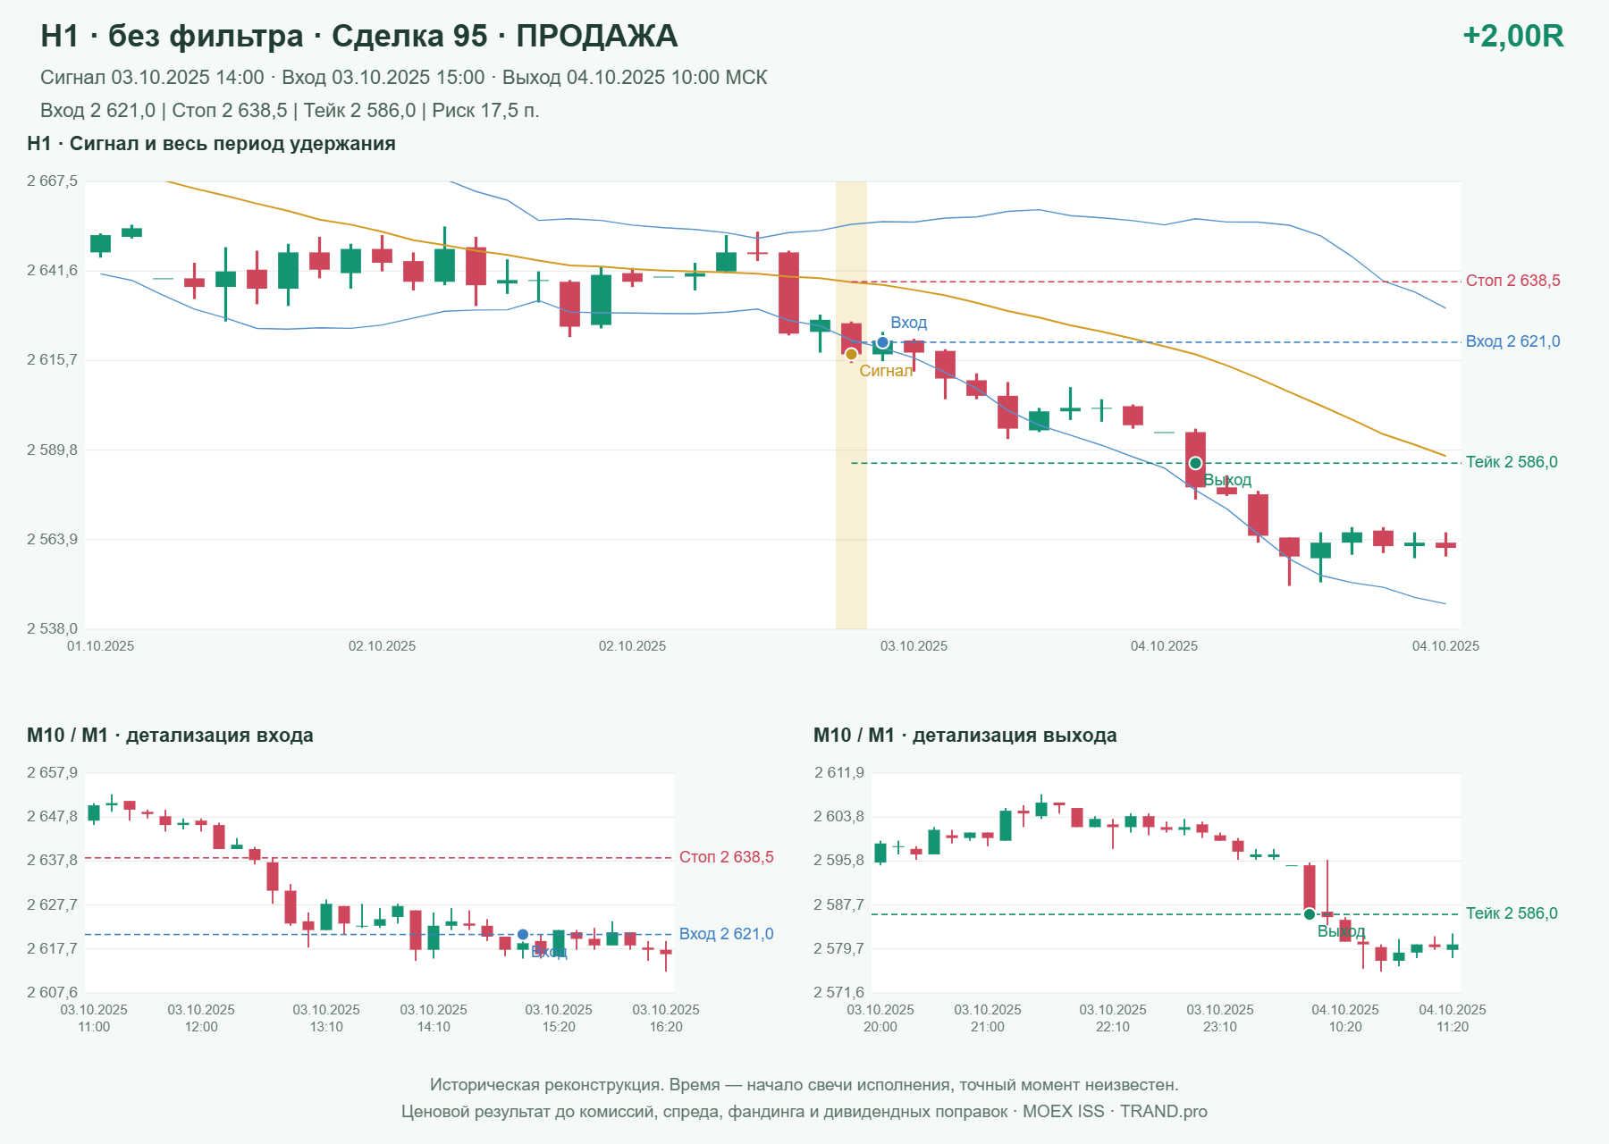Click the 'Вход 2 621,0 | Стоп 2 638,5' summary line
The height and width of the screenshot is (1144, 1609).
[290, 111]
